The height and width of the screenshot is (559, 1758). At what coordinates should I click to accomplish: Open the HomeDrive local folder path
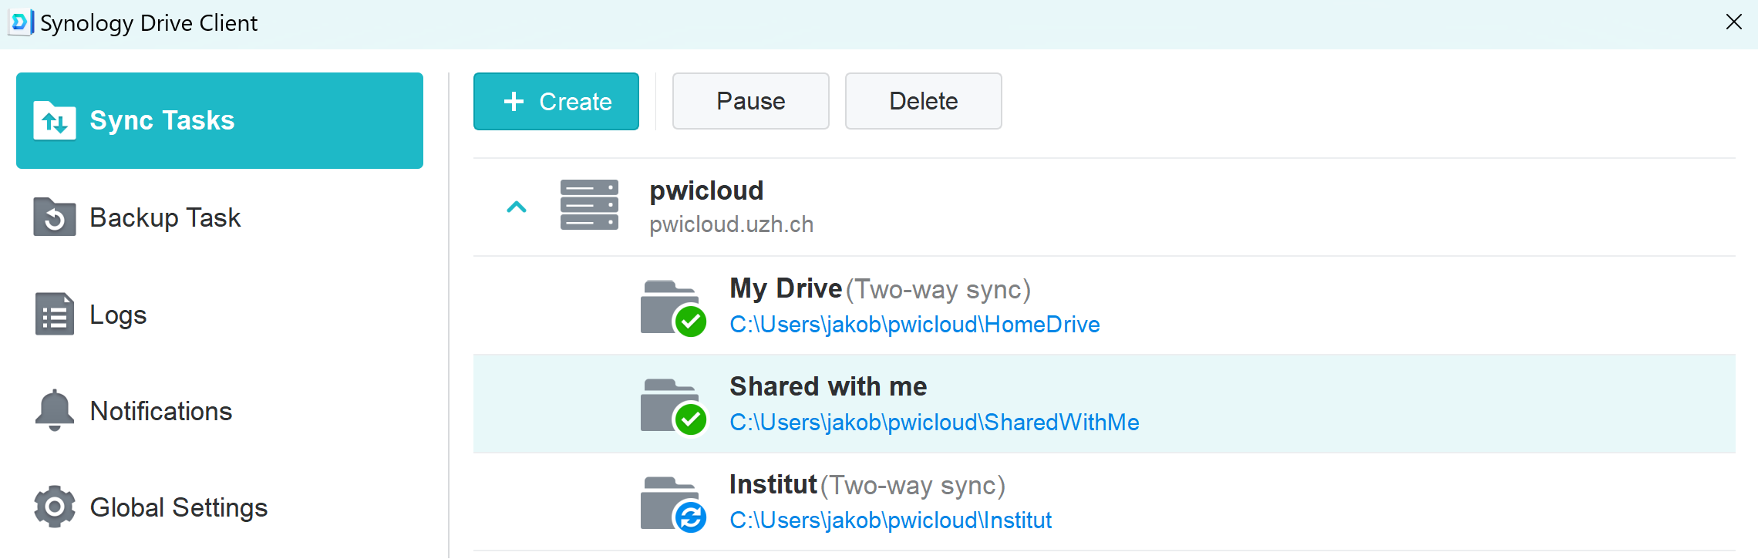point(914,325)
